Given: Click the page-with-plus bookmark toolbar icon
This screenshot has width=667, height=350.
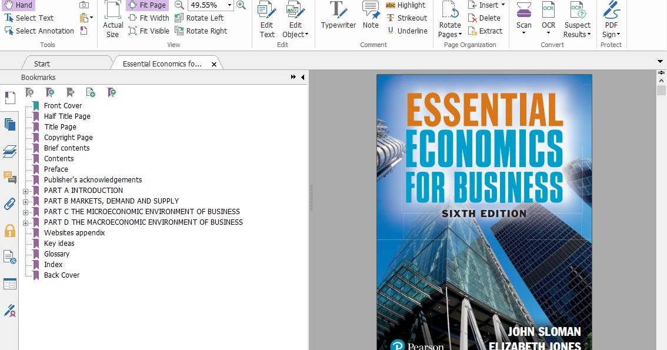Looking at the screenshot, I should 91,92.
